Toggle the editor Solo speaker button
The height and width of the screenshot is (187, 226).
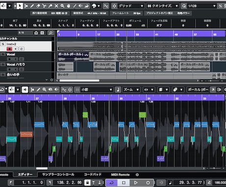point(25,90)
